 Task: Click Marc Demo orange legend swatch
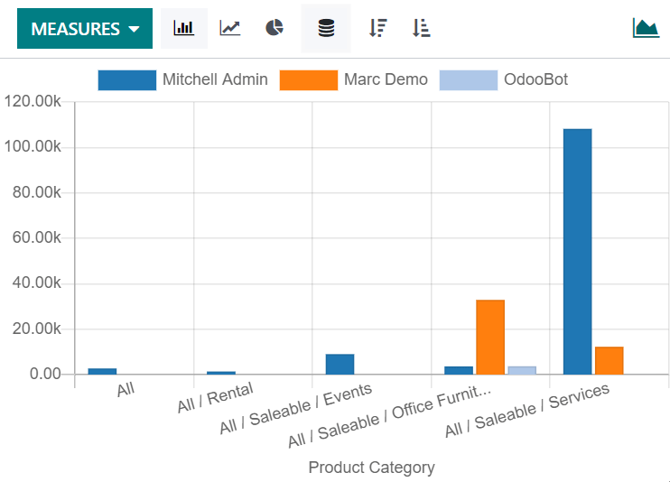click(x=308, y=79)
